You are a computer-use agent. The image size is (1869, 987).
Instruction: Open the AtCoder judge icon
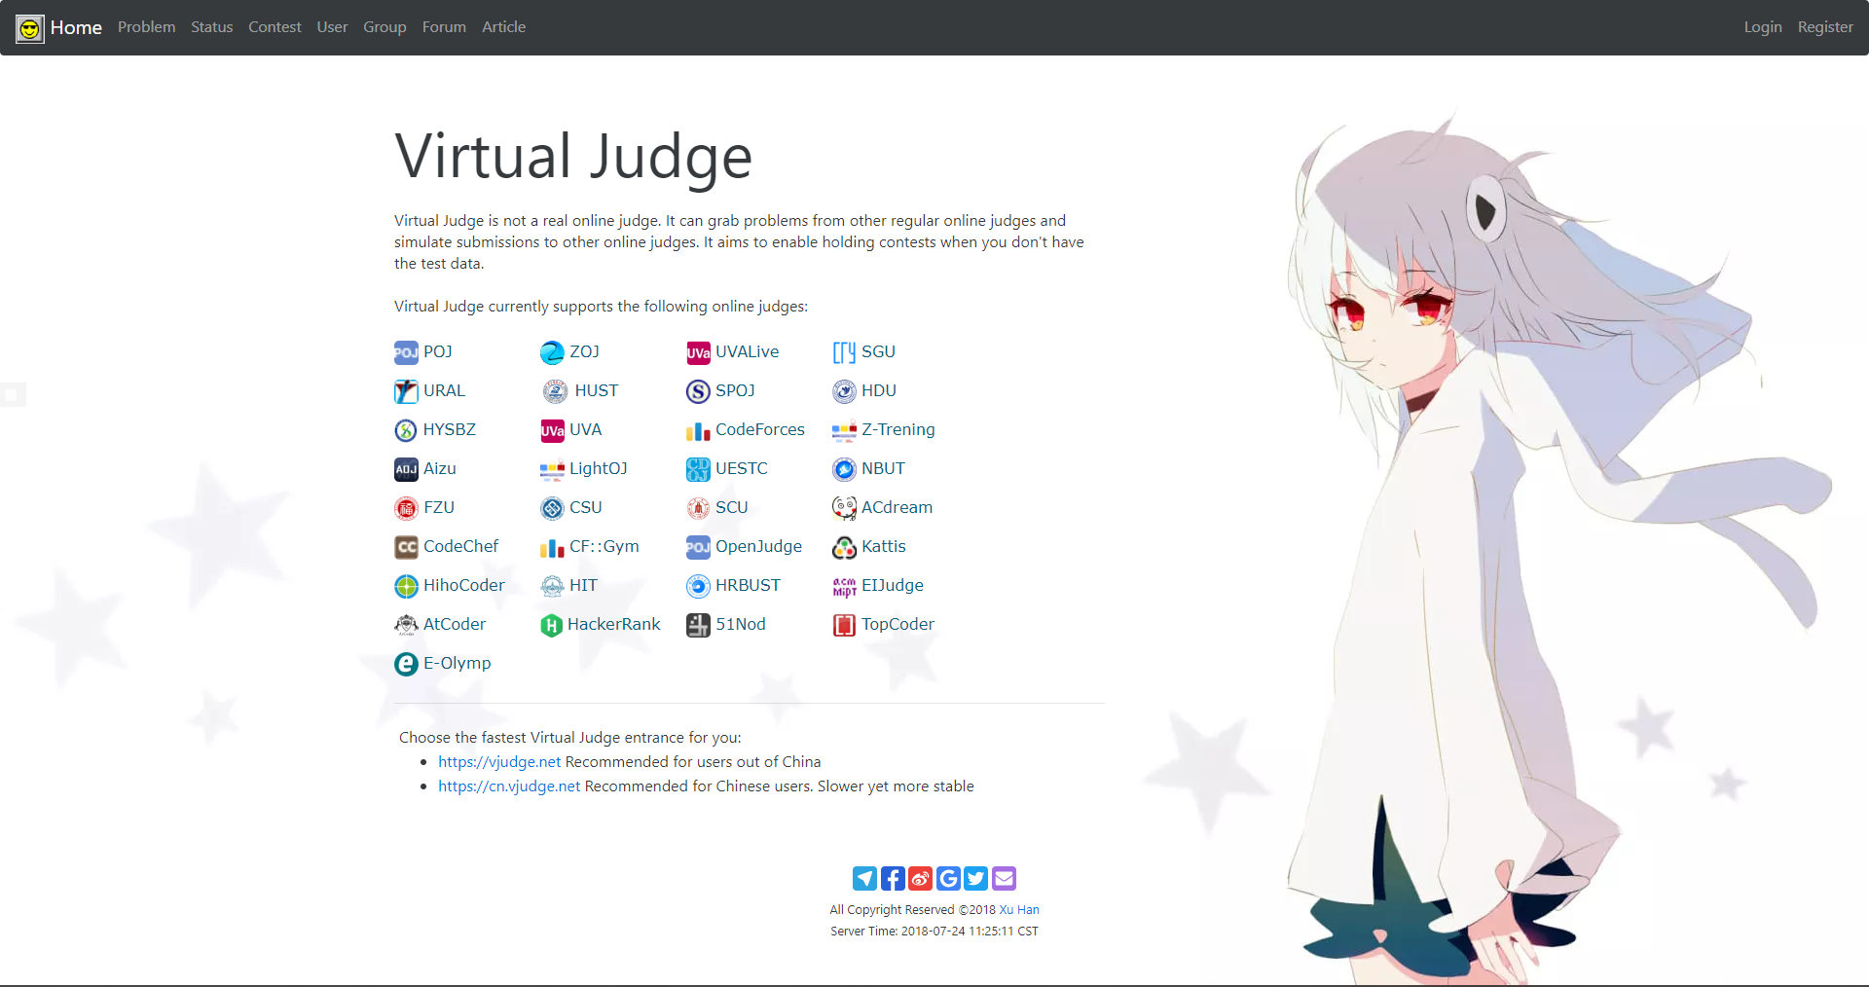[406, 625]
